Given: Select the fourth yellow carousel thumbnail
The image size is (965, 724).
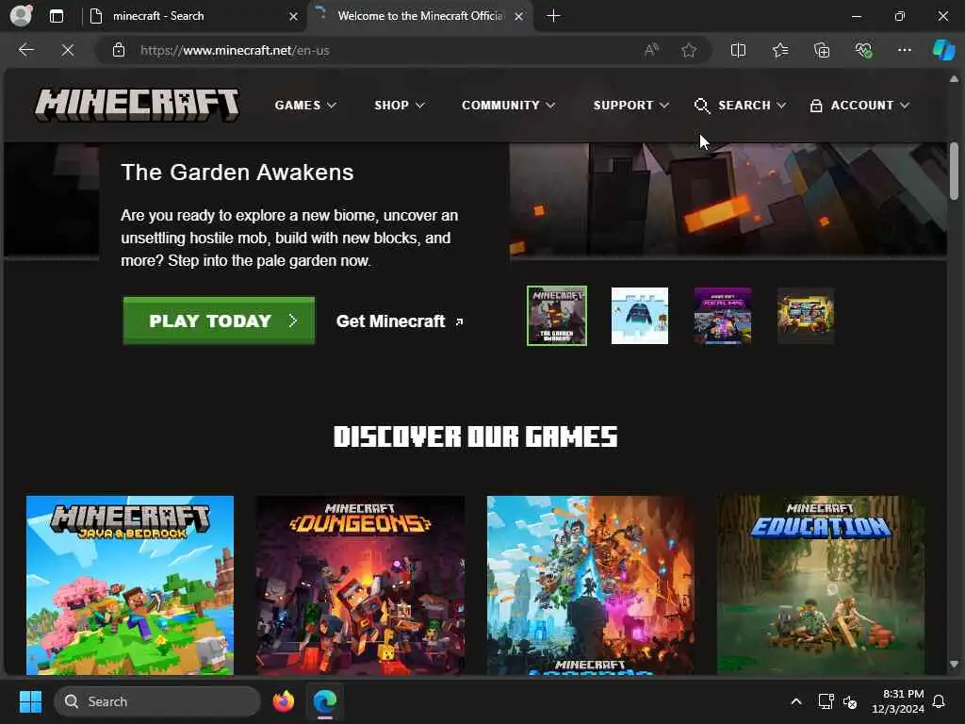Looking at the screenshot, I should click(806, 316).
